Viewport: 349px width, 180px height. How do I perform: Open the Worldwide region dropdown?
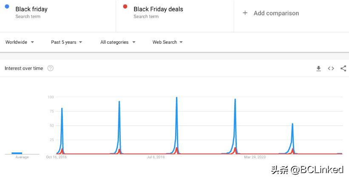[20, 42]
